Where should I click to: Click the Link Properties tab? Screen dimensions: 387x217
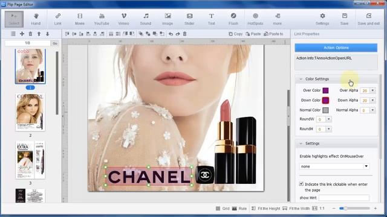tap(307, 34)
